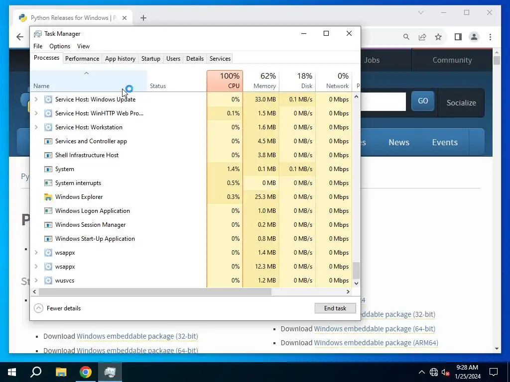Click the Shell Infrastructure Host icon
The width and height of the screenshot is (510, 382).
click(48, 155)
